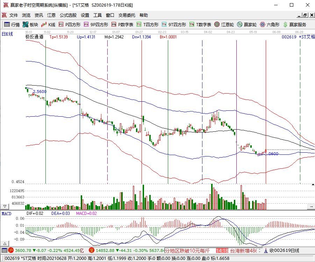The width and height of the screenshot is (315, 262).
Task: Click the 06-28 date on the time axis
Action: point(299,32)
